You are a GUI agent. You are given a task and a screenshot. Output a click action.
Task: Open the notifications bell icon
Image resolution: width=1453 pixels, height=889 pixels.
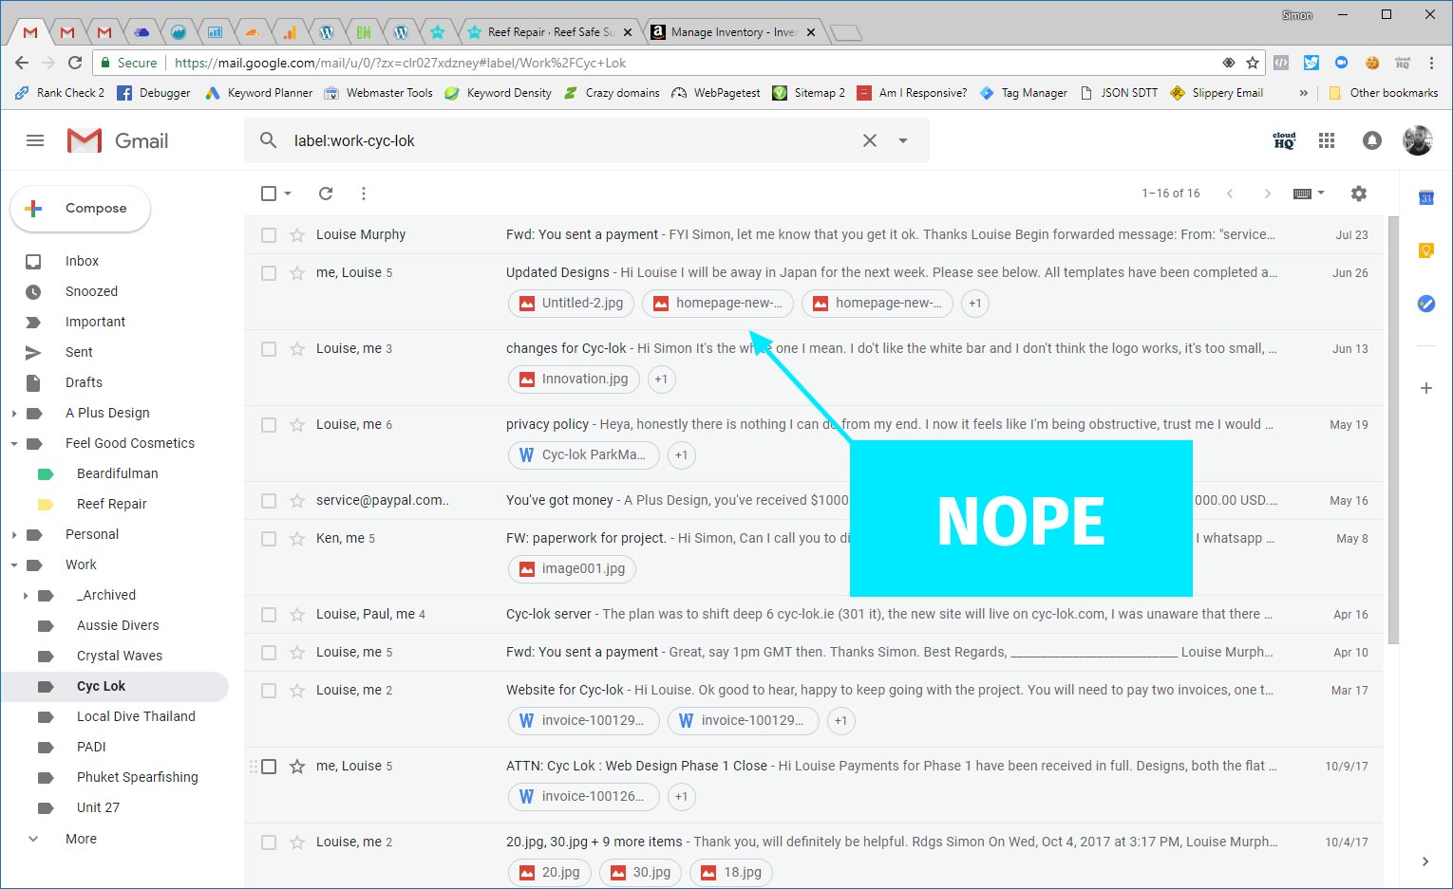coord(1372,140)
